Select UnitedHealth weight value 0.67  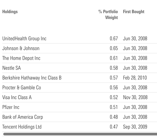point(114,38)
